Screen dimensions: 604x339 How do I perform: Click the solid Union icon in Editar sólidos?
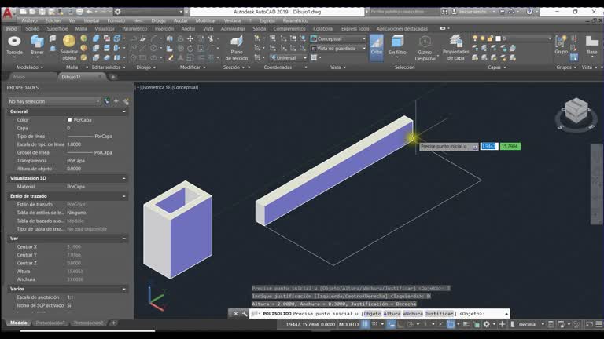click(x=96, y=38)
